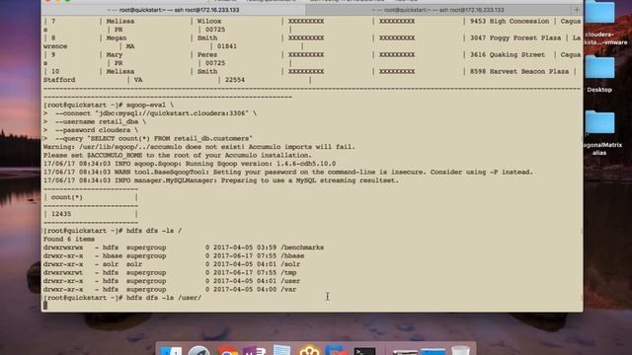Click the MySQLManager streaming resultset line
The height and width of the screenshot is (355, 632).
tap(221, 180)
